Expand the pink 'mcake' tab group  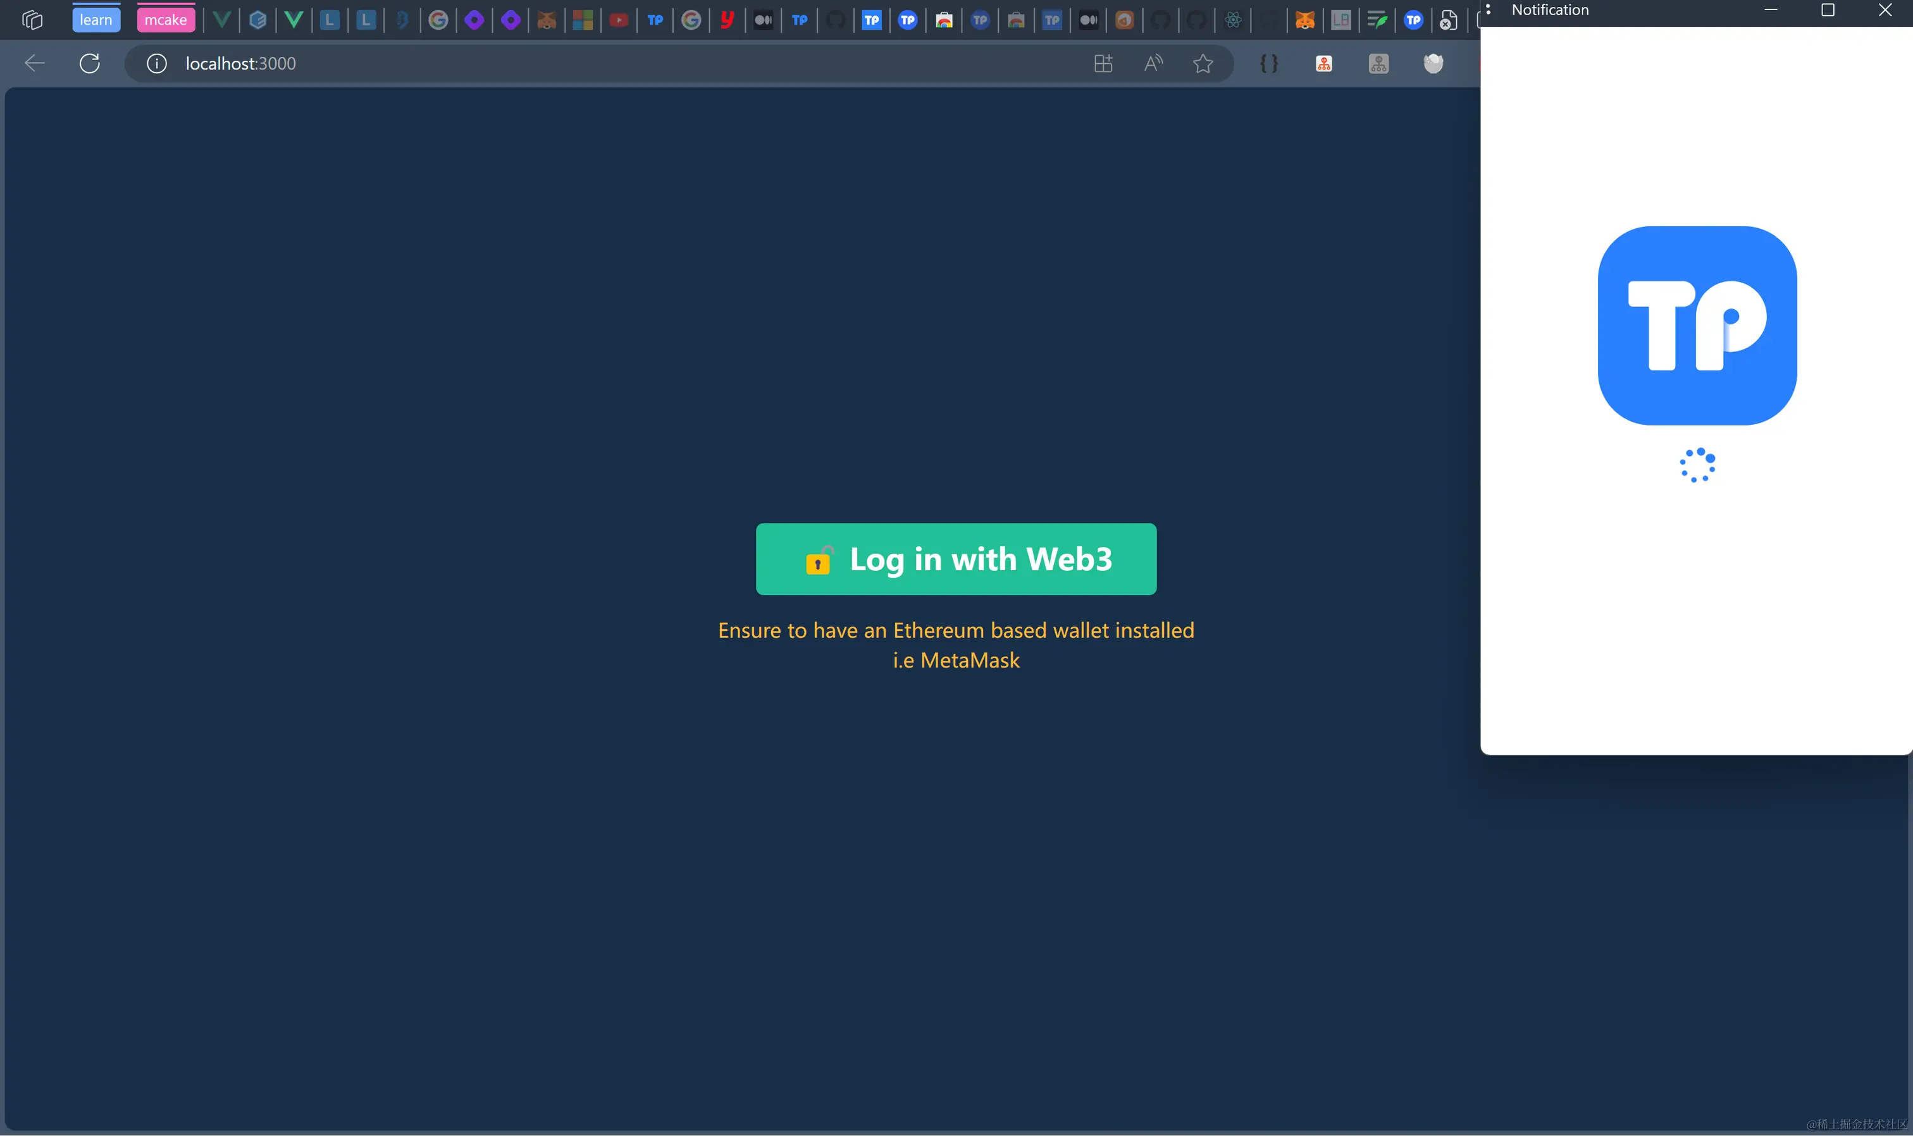point(165,21)
